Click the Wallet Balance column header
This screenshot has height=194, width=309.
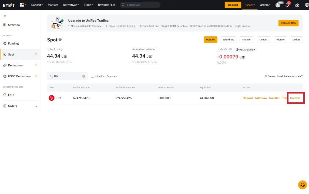(81, 88)
